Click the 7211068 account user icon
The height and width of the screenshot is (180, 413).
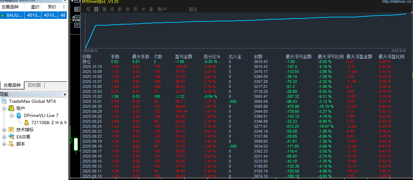(27, 122)
